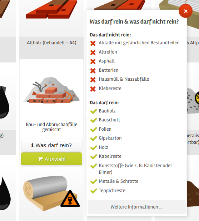Screen dimensions: 199x221
Task: Click 'Bau- und Abbruchabfälle gemischt' title
Action: [x=51, y=127]
